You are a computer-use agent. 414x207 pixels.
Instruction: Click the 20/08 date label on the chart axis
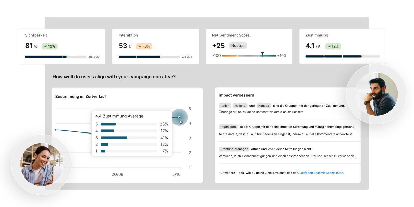[118, 175]
